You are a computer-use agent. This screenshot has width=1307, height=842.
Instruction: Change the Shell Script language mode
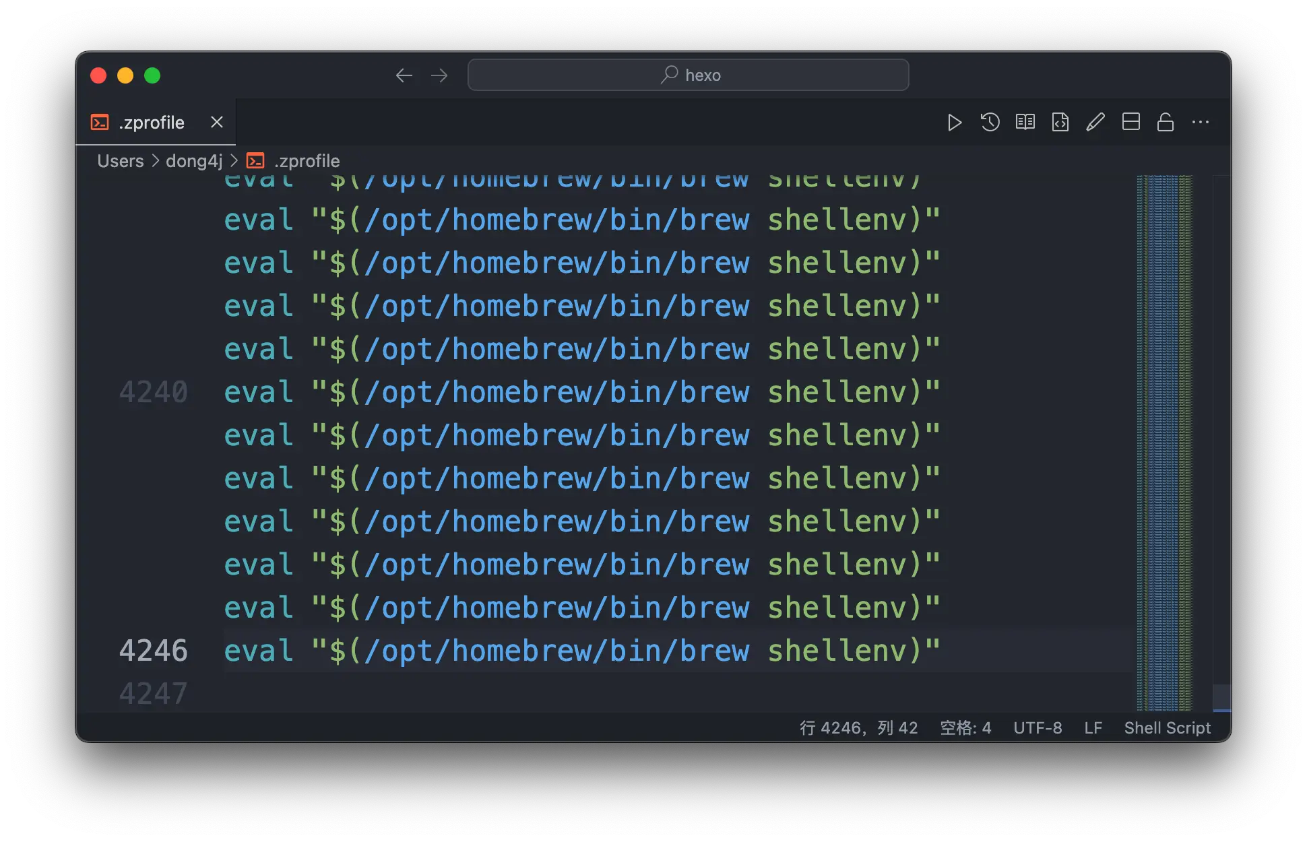click(x=1167, y=728)
